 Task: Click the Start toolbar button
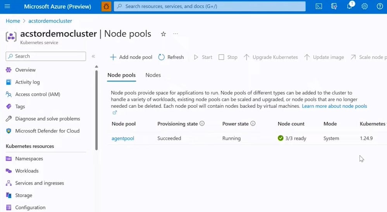coord(203,57)
